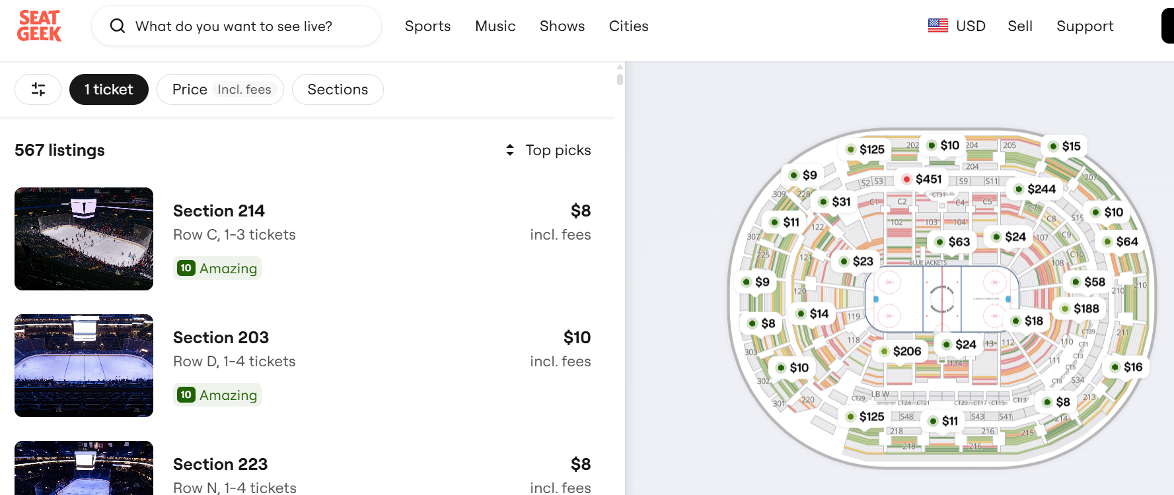Open the filters slider icon button
Viewport: 1174px width, 495px height.
point(38,90)
